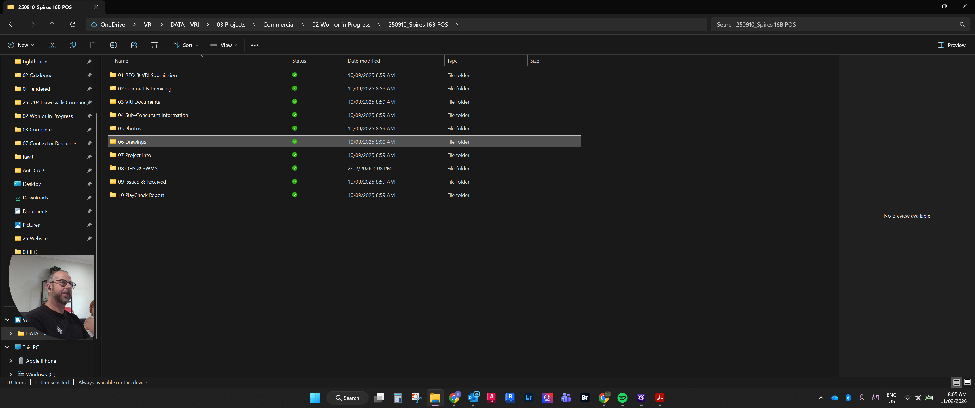Switch to details view layout icon

(957, 382)
